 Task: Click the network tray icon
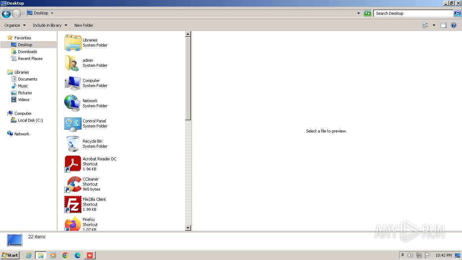point(419,255)
